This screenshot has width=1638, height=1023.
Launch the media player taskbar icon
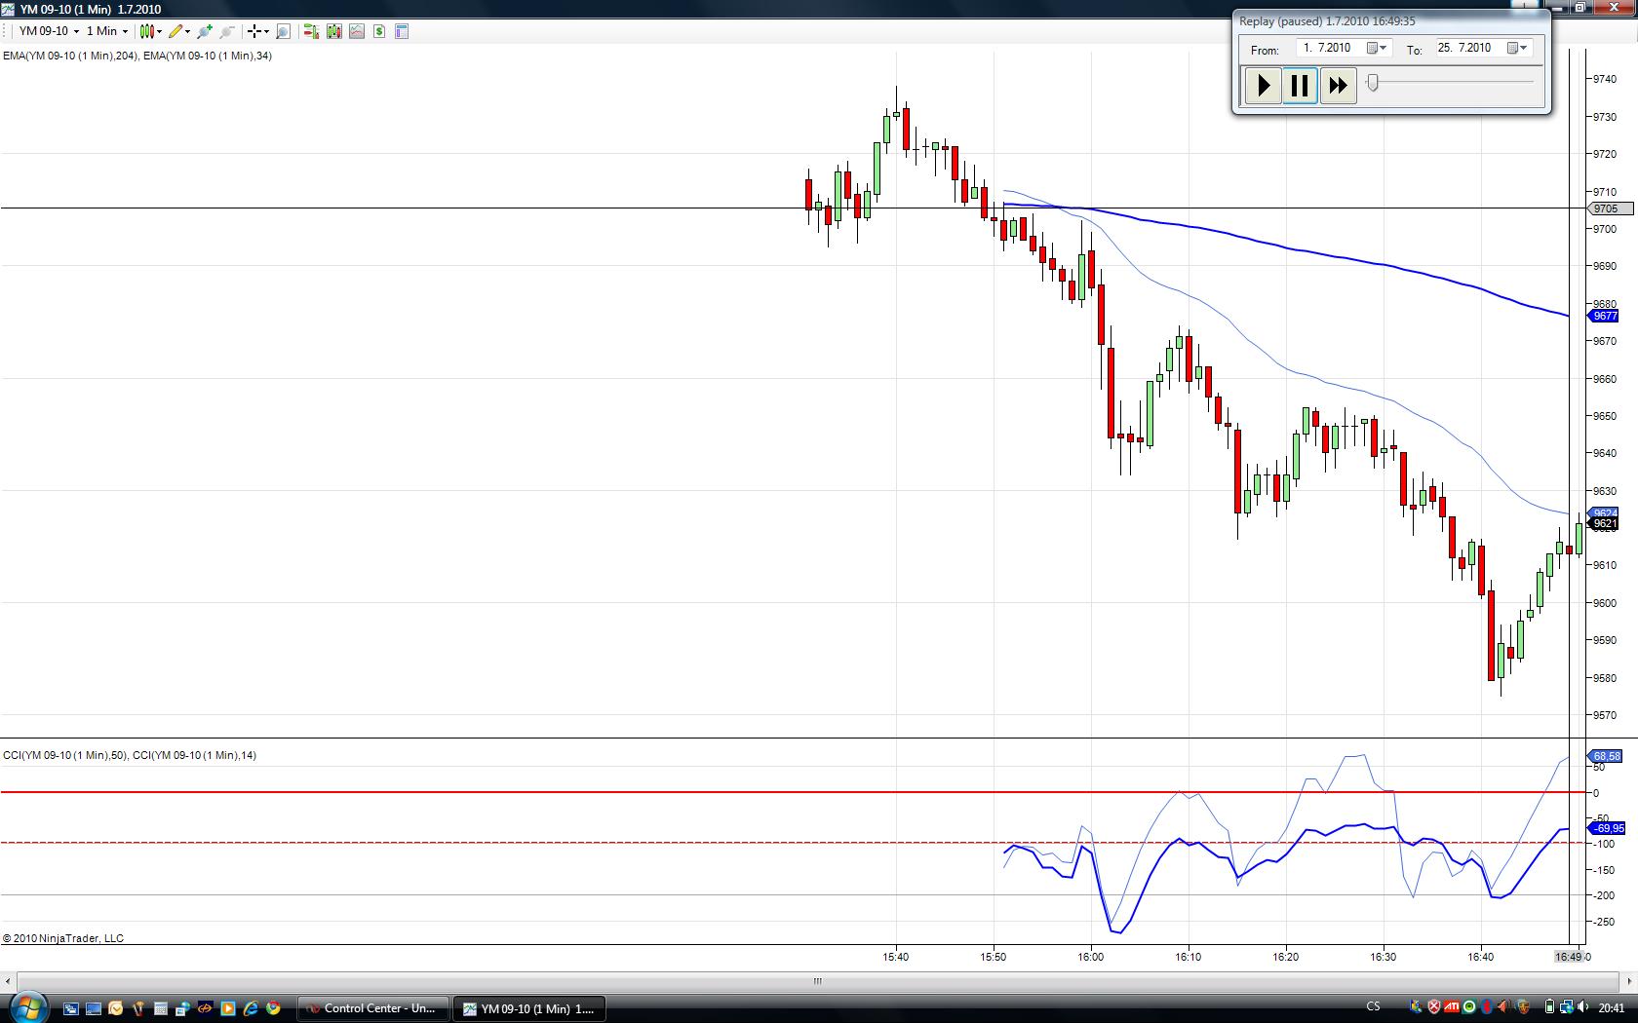click(x=228, y=1008)
